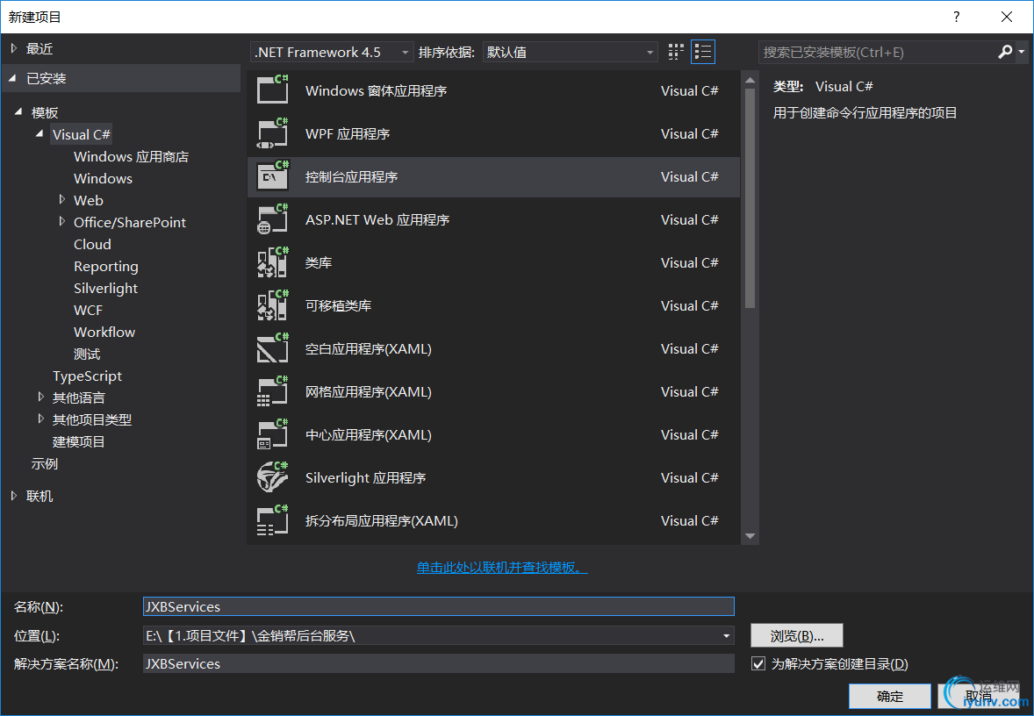Image resolution: width=1034 pixels, height=716 pixels.
Task: Open the 排序依据 默认值 dropdown
Action: (x=570, y=52)
